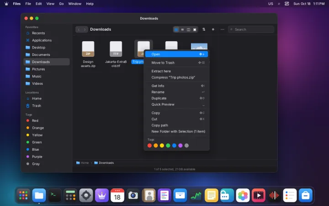Open Applications in the sidebar
The image size is (329, 206).
pyautogui.click(x=47, y=40)
